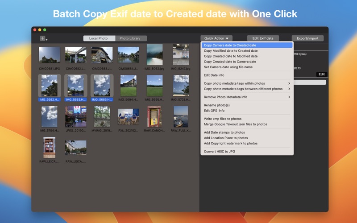Select Rename photo(s) menu item
The image size is (357, 223).
[x=247, y=105]
